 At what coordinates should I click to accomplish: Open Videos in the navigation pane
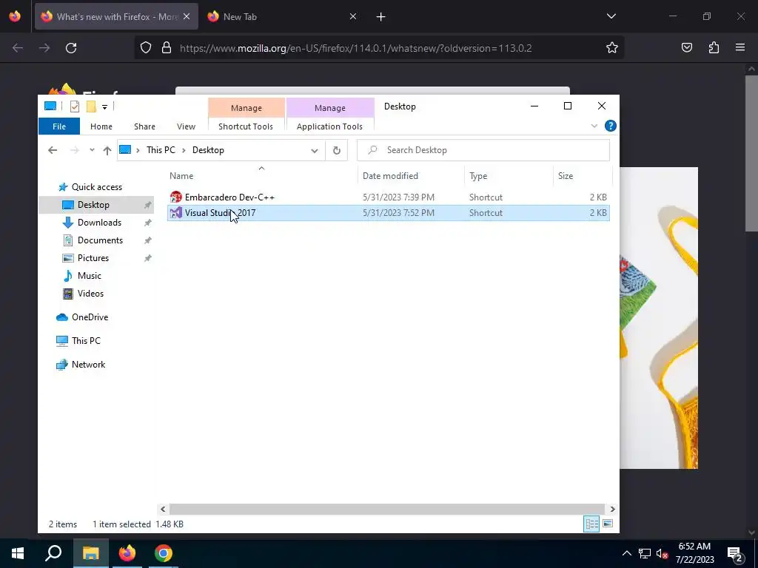90,294
